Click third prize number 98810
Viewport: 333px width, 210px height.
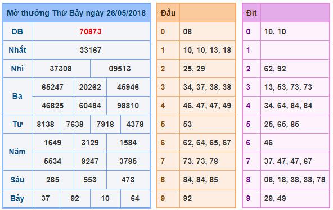128,106
